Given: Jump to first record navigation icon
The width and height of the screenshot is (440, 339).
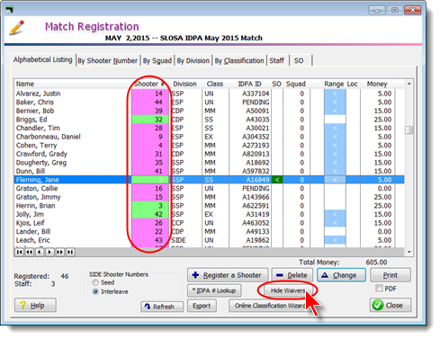Looking at the screenshot, I should [x=19, y=252].
